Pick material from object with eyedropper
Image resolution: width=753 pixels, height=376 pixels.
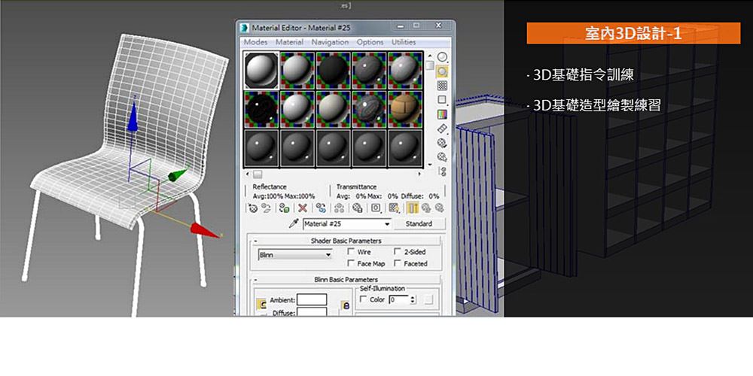(294, 224)
